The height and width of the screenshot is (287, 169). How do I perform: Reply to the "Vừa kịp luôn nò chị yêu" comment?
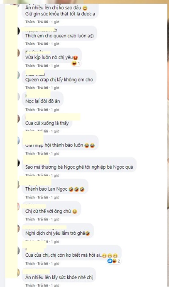(x=43, y=66)
